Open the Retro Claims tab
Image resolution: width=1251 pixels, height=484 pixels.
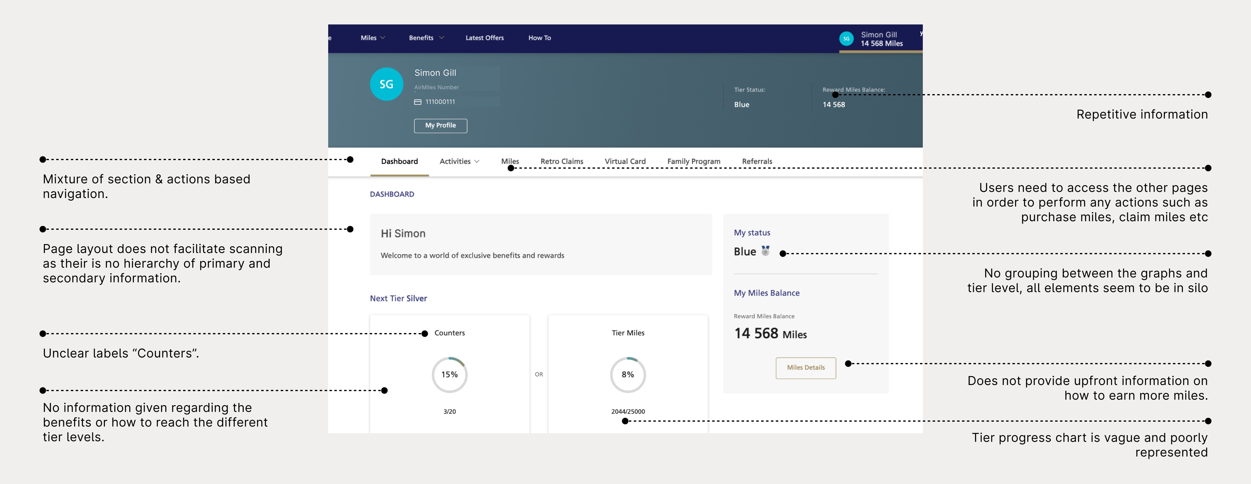562,162
